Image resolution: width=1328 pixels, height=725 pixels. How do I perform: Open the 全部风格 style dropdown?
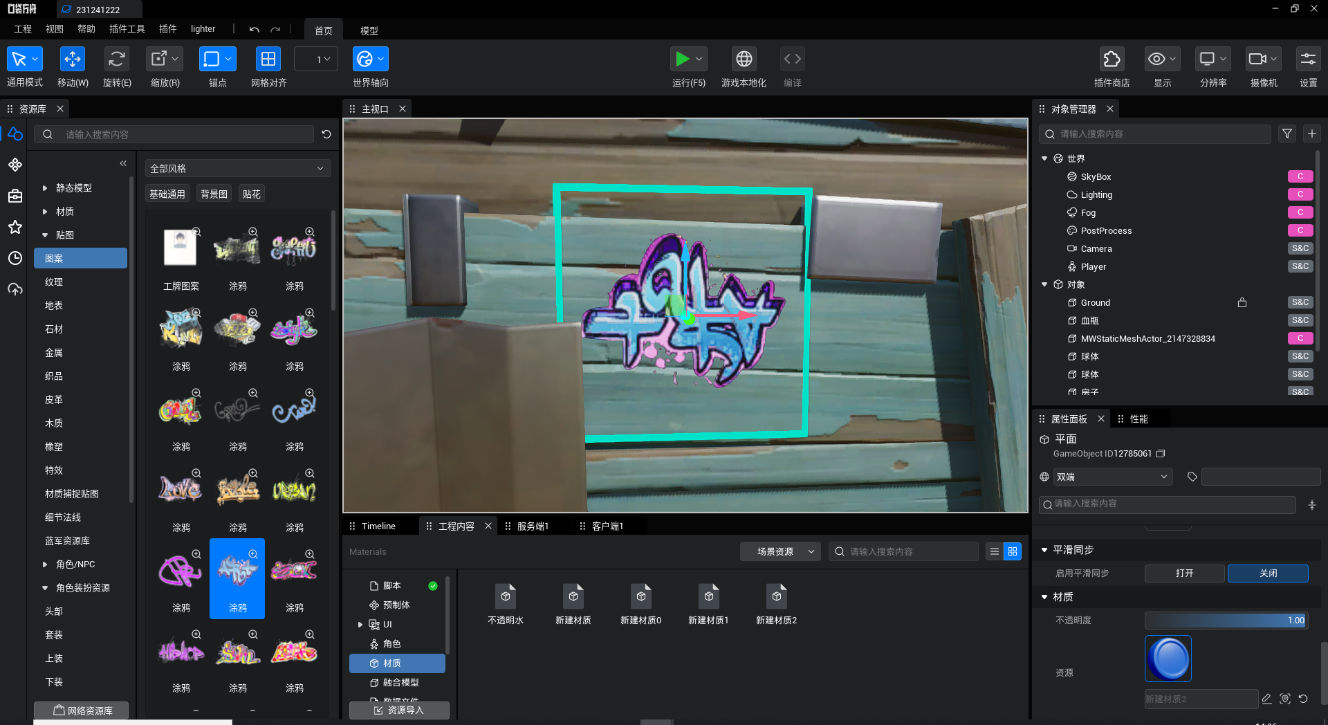pyautogui.click(x=237, y=168)
